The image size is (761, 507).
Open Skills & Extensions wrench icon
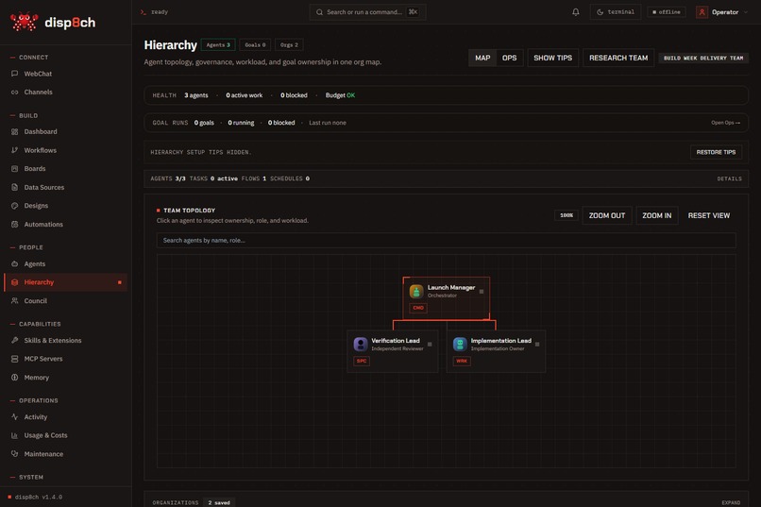(x=14, y=341)
